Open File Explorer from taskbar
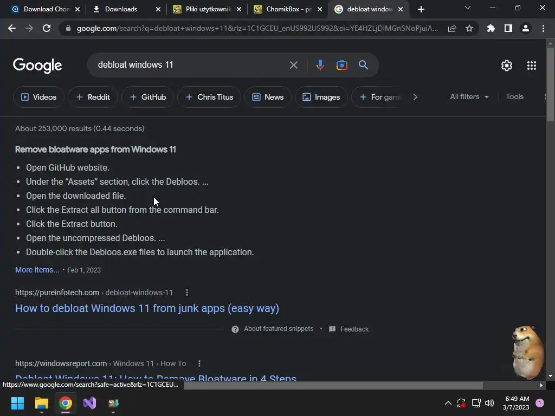Image resolution: width=555 pixels, height=416 pixels. 41,403
